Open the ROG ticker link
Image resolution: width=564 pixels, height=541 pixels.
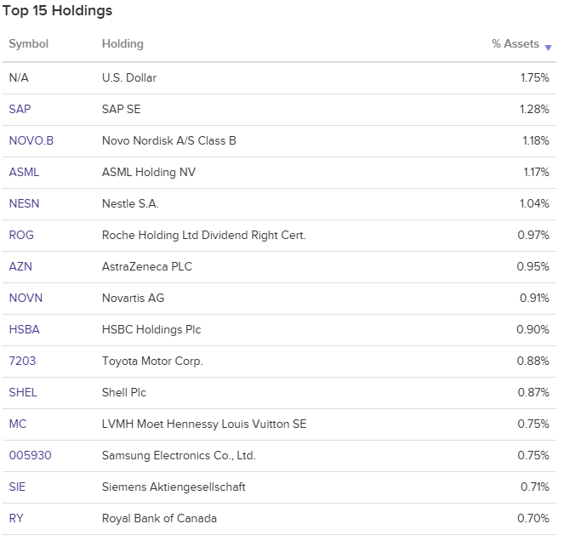(21, 235)
